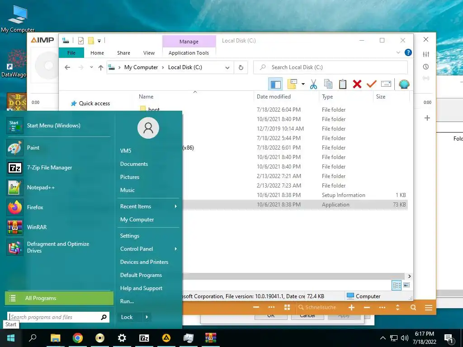Show hidden tray icons chevron
Screen dimensions: 463x347
pos(383,338)
